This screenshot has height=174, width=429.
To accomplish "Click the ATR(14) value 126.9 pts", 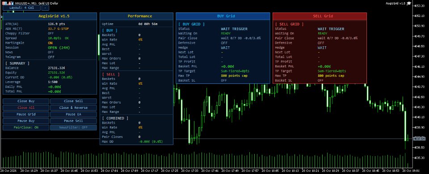I will (x=56, y=24).
